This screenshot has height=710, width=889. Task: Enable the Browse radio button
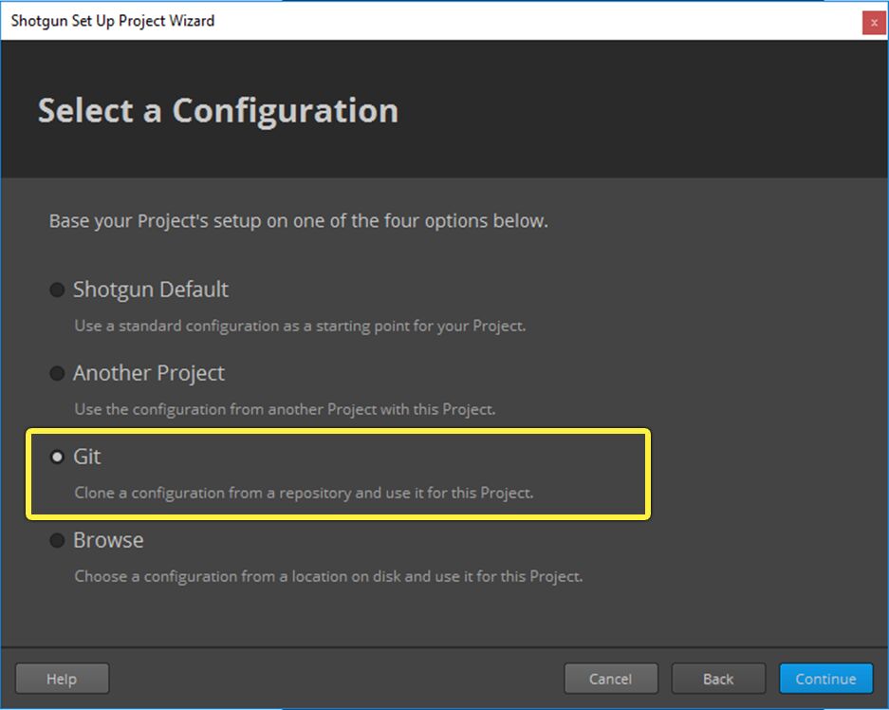[x=58, y=540]
